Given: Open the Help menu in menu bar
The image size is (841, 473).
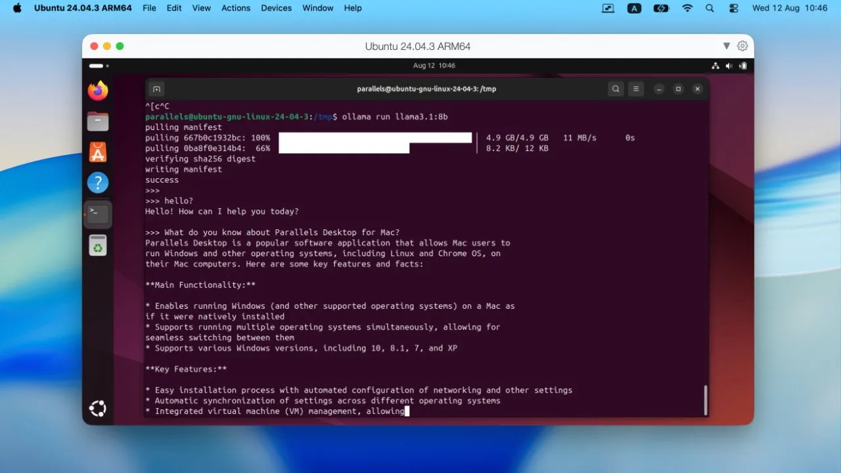Looking at the screenshot, I should pyautogui.click(x=353, y=8).
